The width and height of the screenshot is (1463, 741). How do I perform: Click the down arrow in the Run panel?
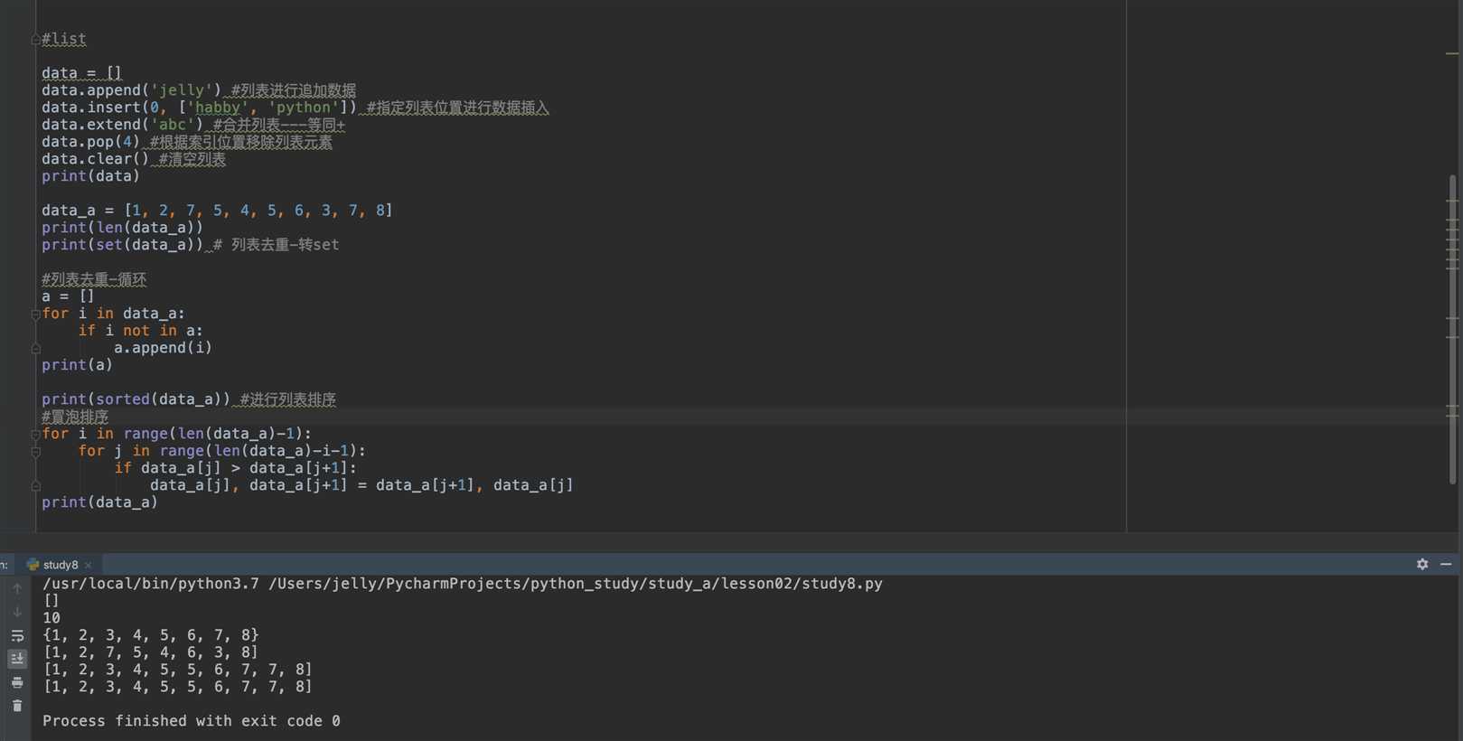(x=17, y=612)
